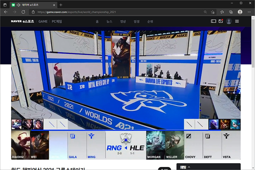Collapse the 채팅 chat panel
The width and height of the screenshot is (255, 170).
point(189,167)
